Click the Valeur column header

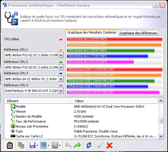(115, 101)
